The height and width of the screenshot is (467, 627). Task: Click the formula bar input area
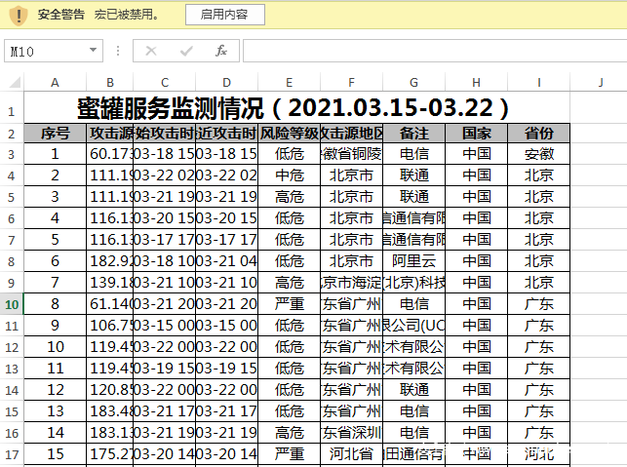click(435, 51)
